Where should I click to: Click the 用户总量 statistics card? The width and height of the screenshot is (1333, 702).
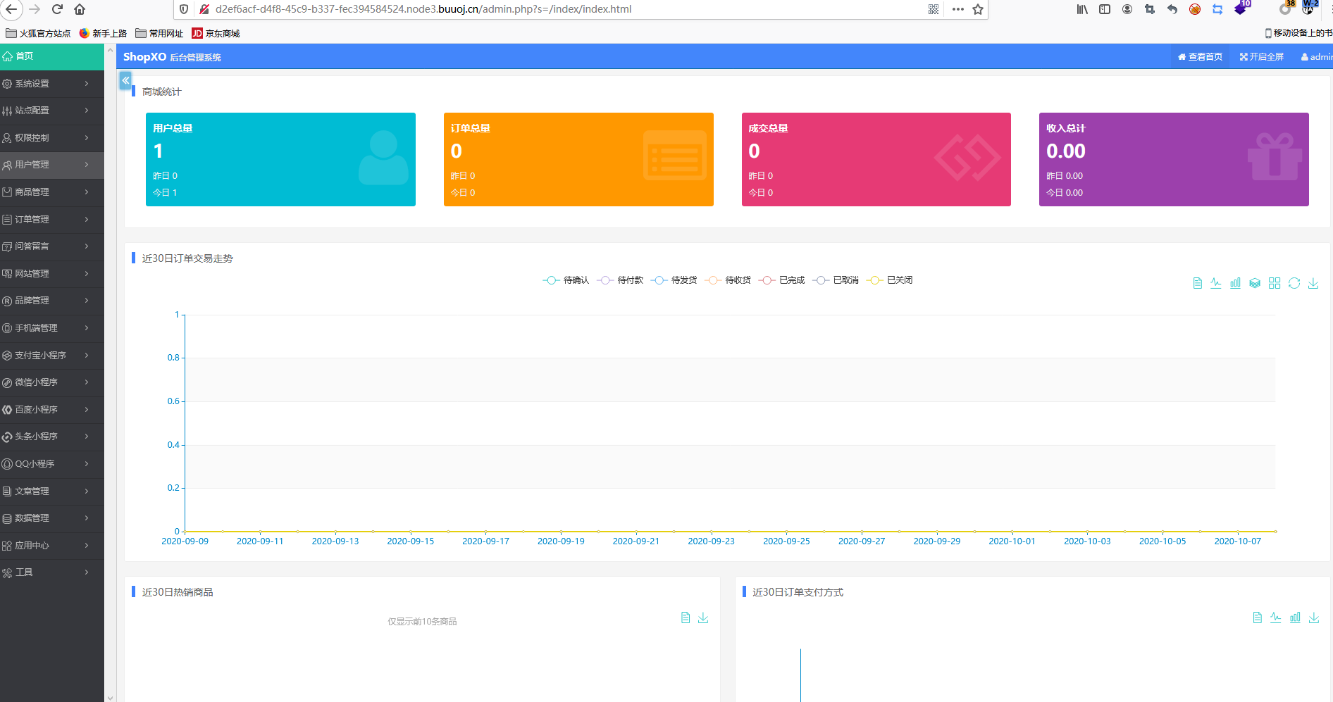(x=280, y=159)
